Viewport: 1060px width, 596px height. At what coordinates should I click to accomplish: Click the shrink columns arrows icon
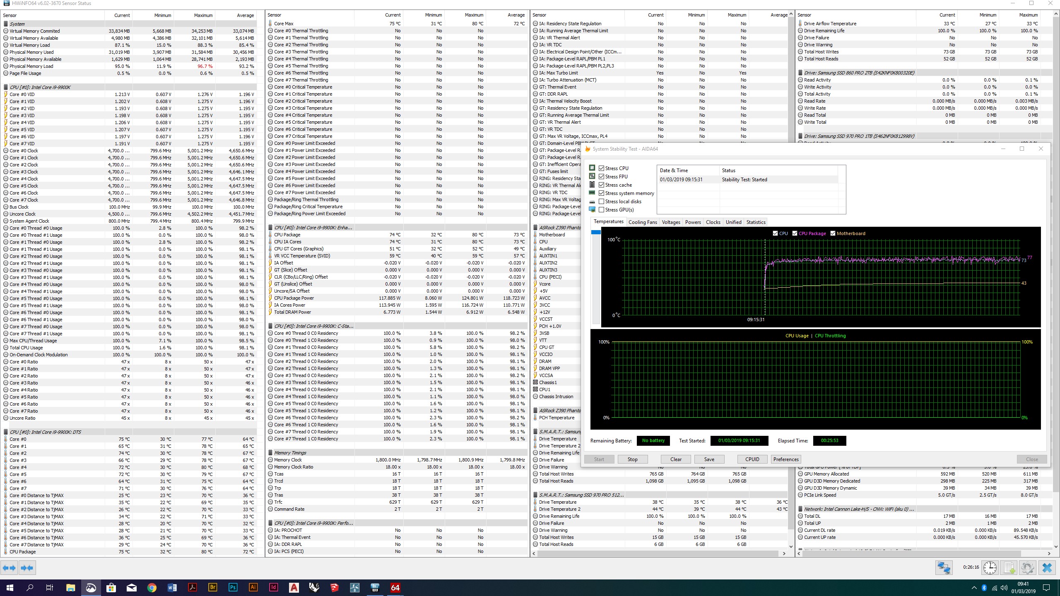tap(27, 568)
